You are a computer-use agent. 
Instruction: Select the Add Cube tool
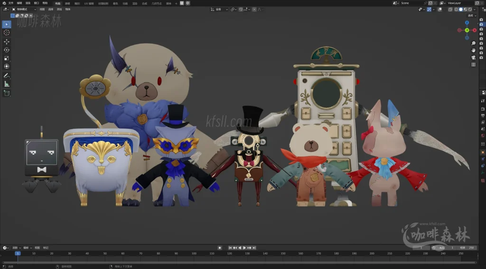click(7, 93)
